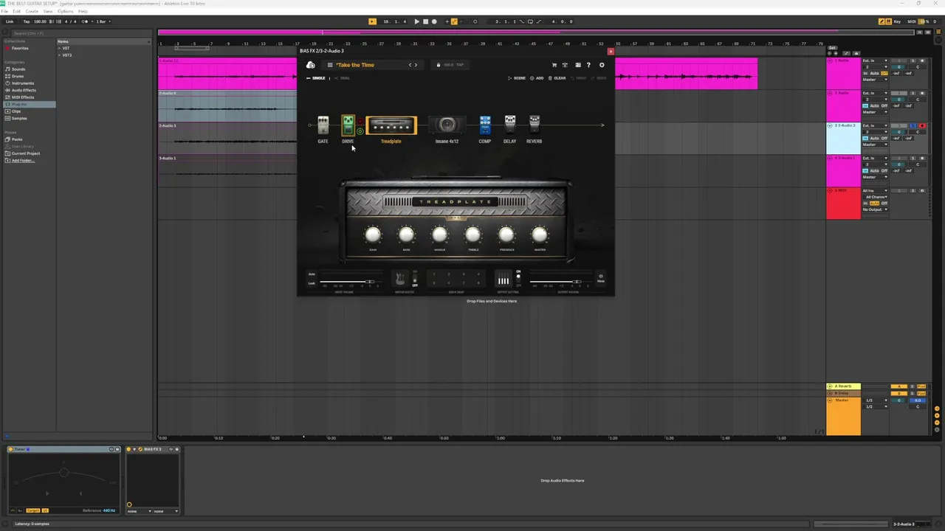Open the View menu
The height and width of the screenshot is (531, 945).
[48, 11]
